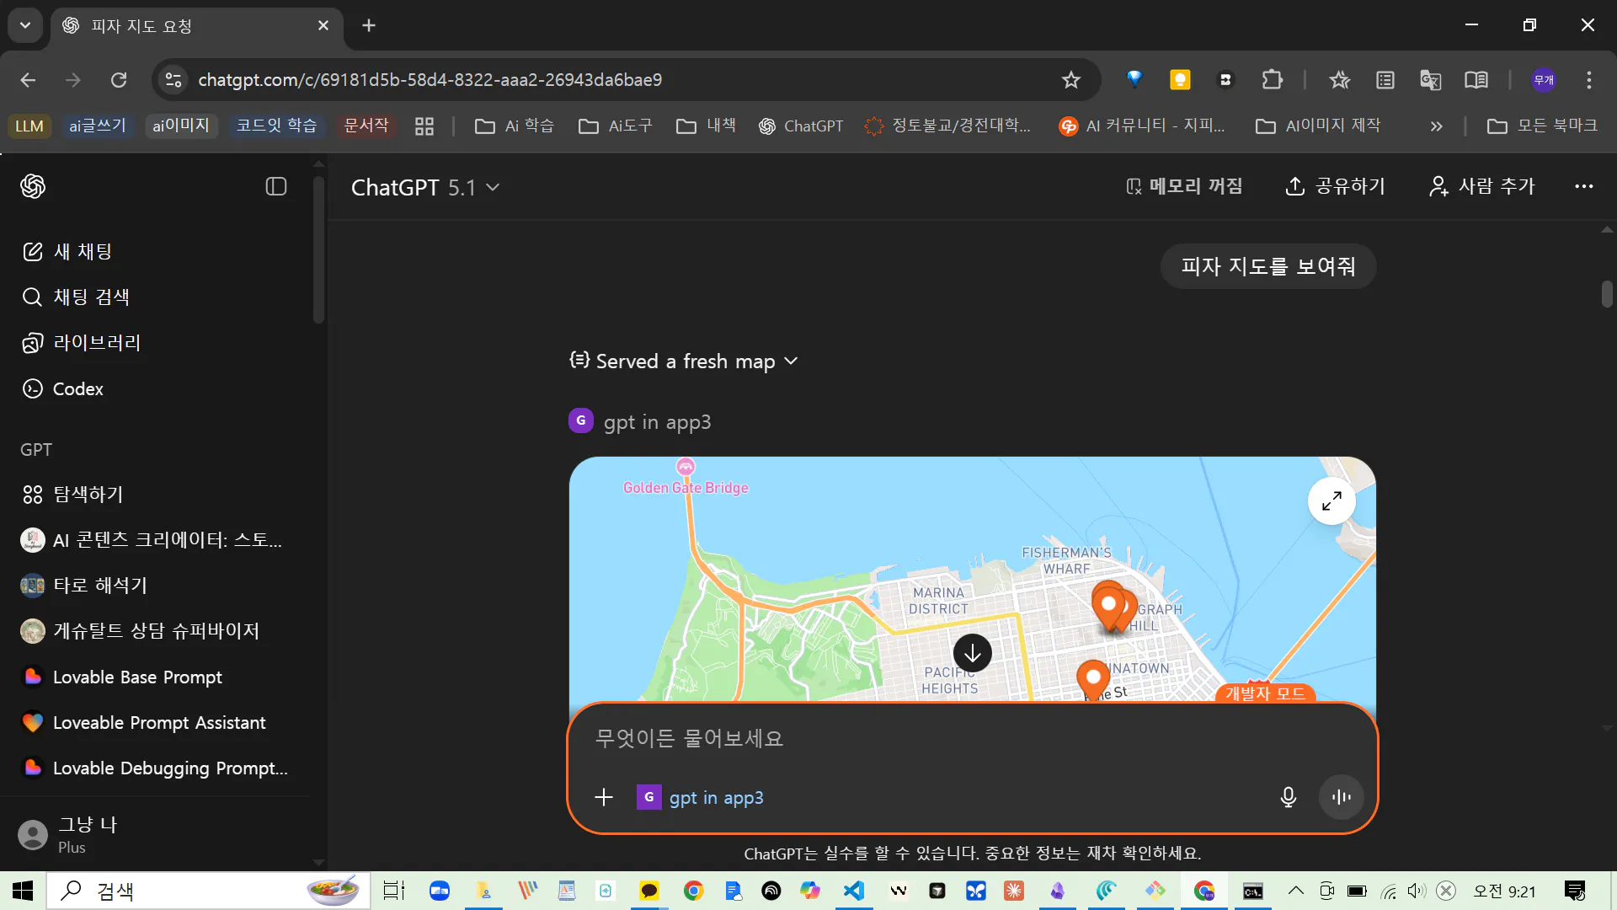Screen dimensions: 1617x910
Task: Open the Chrome extensions puzzle icon
Action: (x=1272, y=80)
